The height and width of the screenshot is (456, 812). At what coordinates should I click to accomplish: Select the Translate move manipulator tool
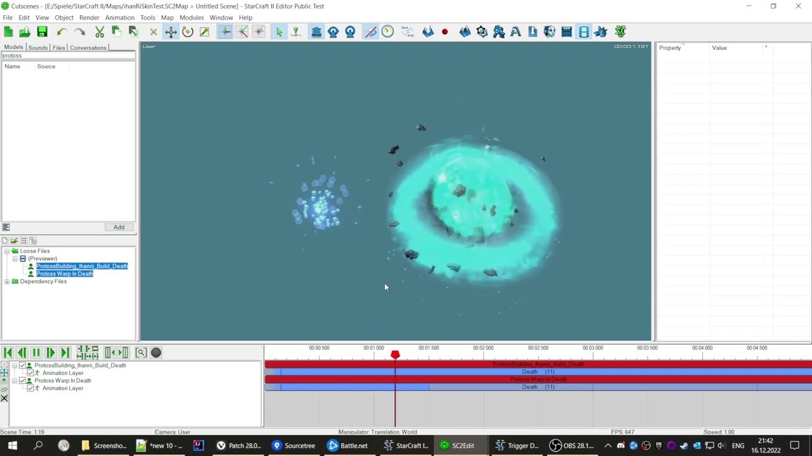pos(171,32)
